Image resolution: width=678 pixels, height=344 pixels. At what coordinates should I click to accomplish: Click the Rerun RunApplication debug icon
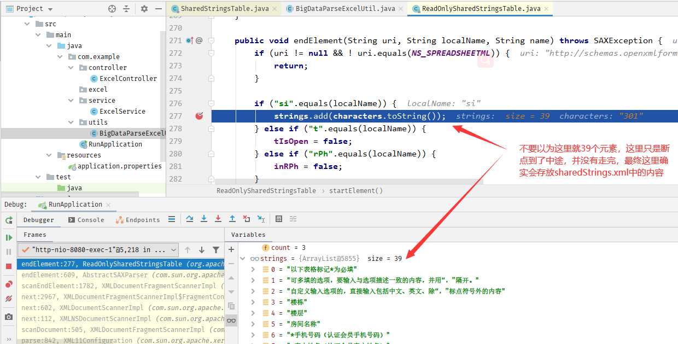(x=9, y=220)
